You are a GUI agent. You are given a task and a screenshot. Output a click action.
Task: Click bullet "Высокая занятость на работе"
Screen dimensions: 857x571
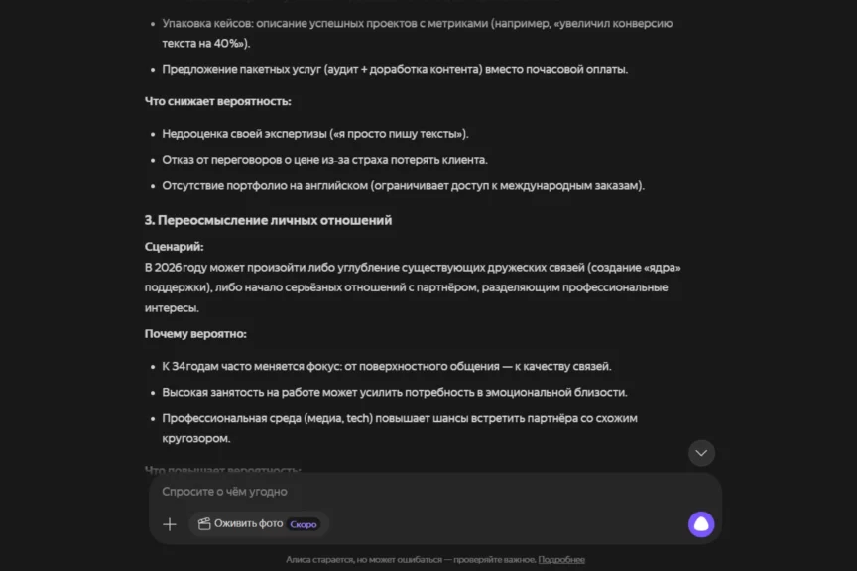click(x=394, y=392)
